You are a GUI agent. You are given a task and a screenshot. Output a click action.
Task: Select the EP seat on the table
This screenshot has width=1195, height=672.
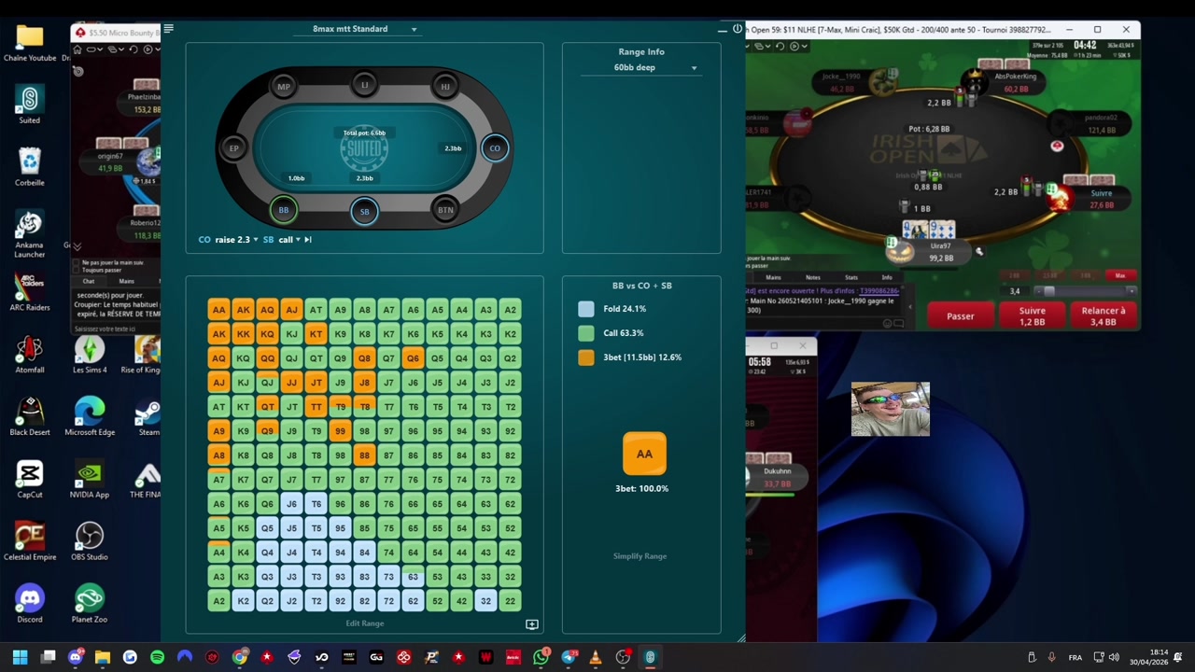click(x=234, y=148)
